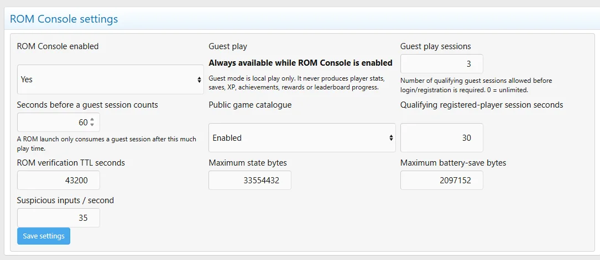Click the Public game catalogue label
Viewport: 600px width, 260px height.
[x=250, y=105]
